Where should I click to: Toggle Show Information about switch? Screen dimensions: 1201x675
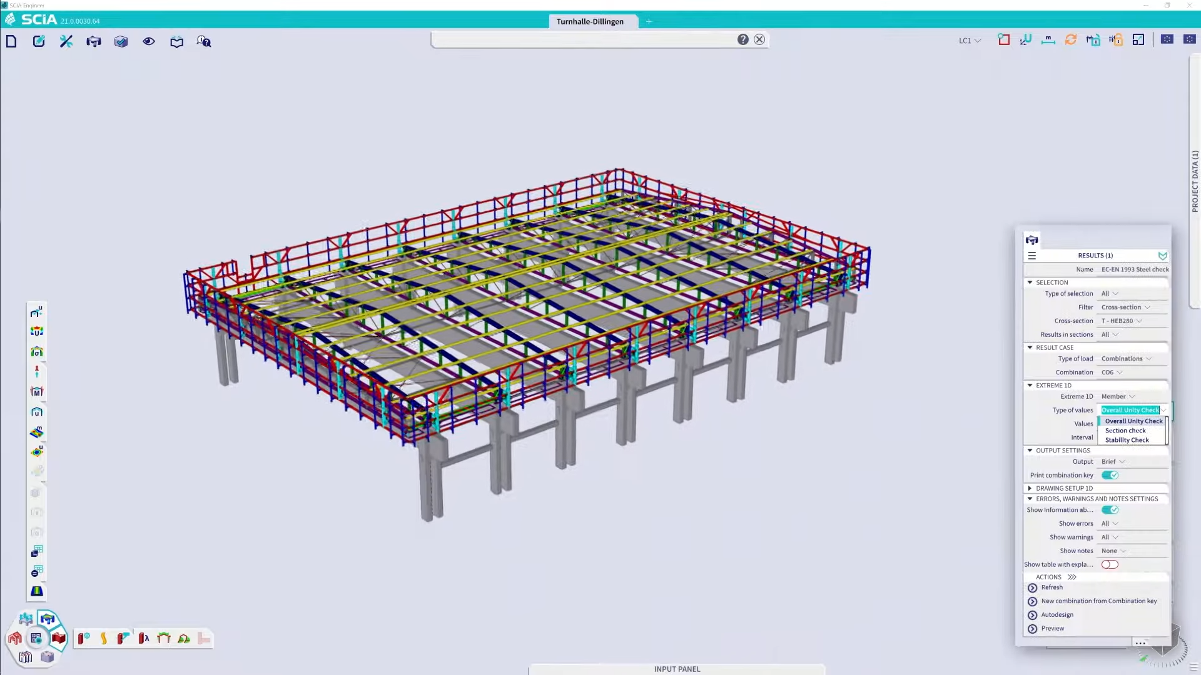coord(1110,510)
